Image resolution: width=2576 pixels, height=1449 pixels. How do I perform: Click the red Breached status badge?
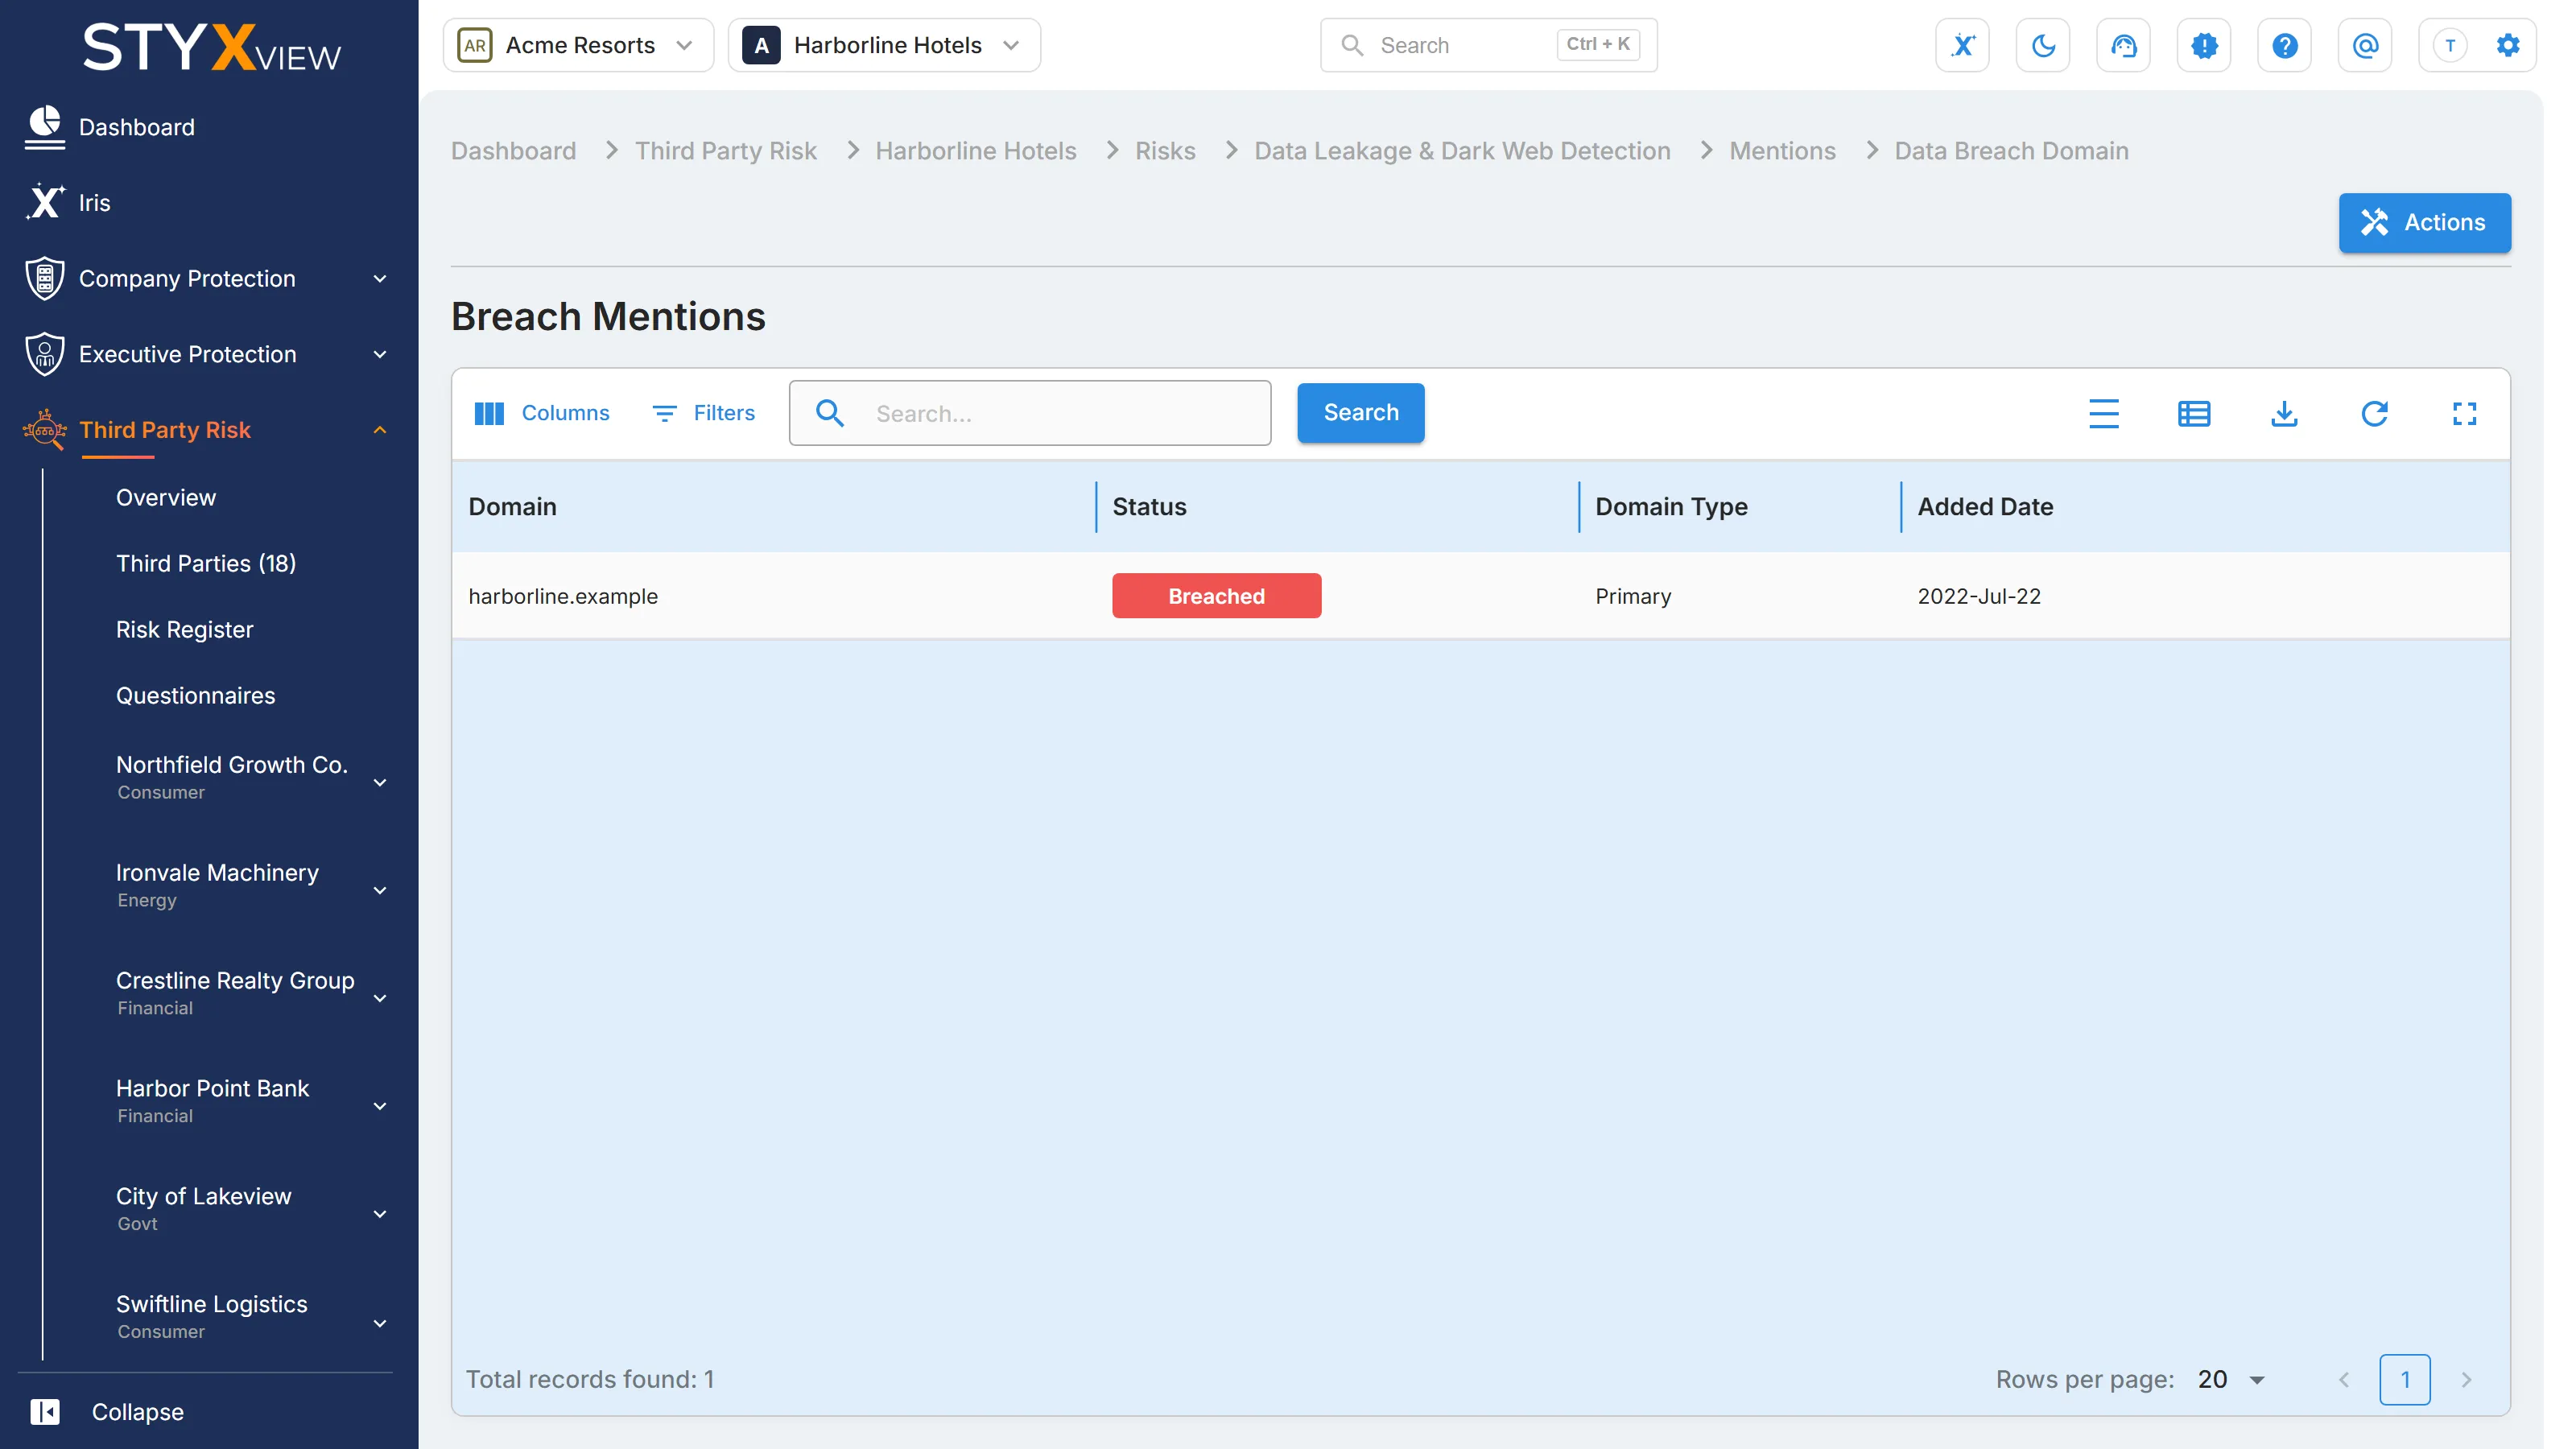1216,595
